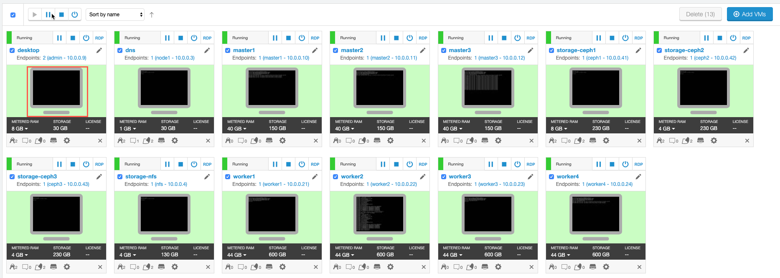Uncheck the desktop VM checkbox
Viewport: 780px width, 278px height.
pyautogui.click(x=12, y=50)
